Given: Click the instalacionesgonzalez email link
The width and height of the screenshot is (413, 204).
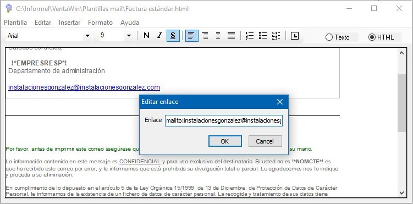Looking at the screenshot, I should [x=84, y=87].
